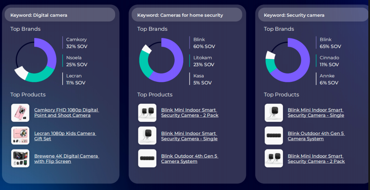Open the Camkory FHD 1080p Digital Camera link

point(66,113)
